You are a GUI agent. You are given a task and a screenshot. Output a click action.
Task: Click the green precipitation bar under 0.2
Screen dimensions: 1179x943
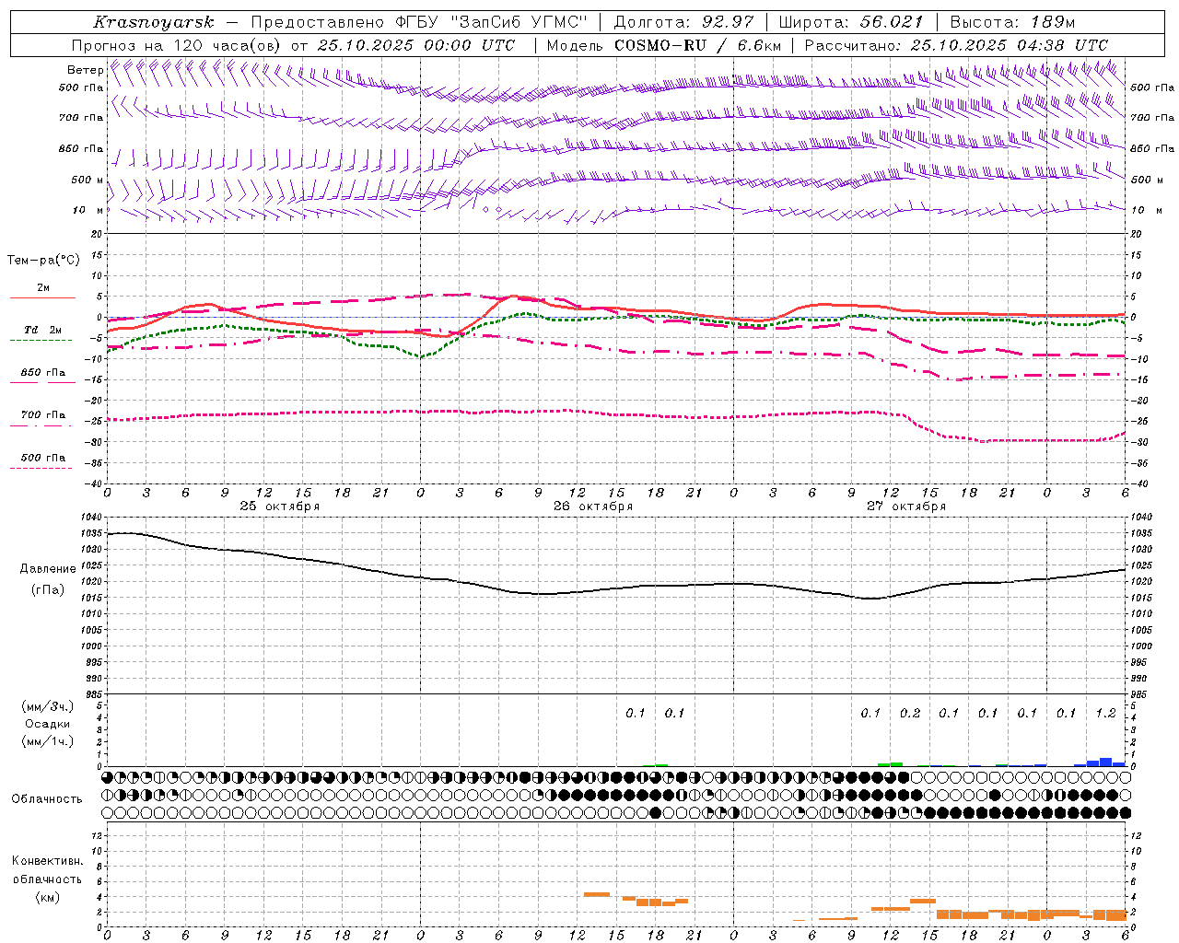896,764
